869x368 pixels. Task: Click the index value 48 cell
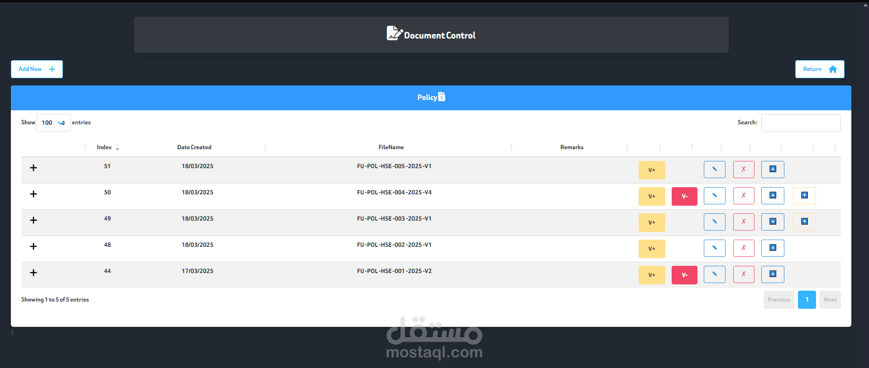coord(107,245)
